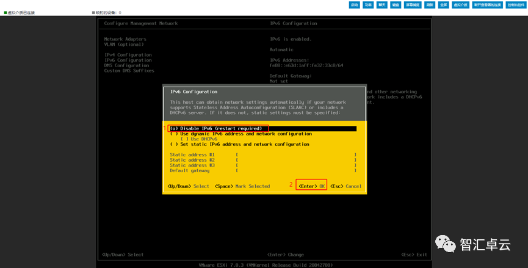528x268 pixels.
Task: Select Disable IPv6 (restart required) option
Action: pyautogui.click(x=262, y=129)
